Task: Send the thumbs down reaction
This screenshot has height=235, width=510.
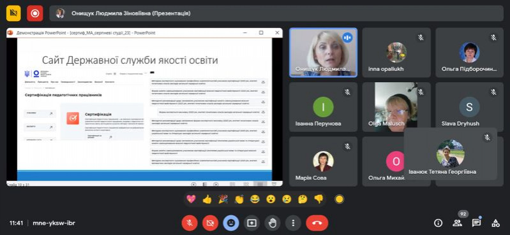Action: pos(319,199)
